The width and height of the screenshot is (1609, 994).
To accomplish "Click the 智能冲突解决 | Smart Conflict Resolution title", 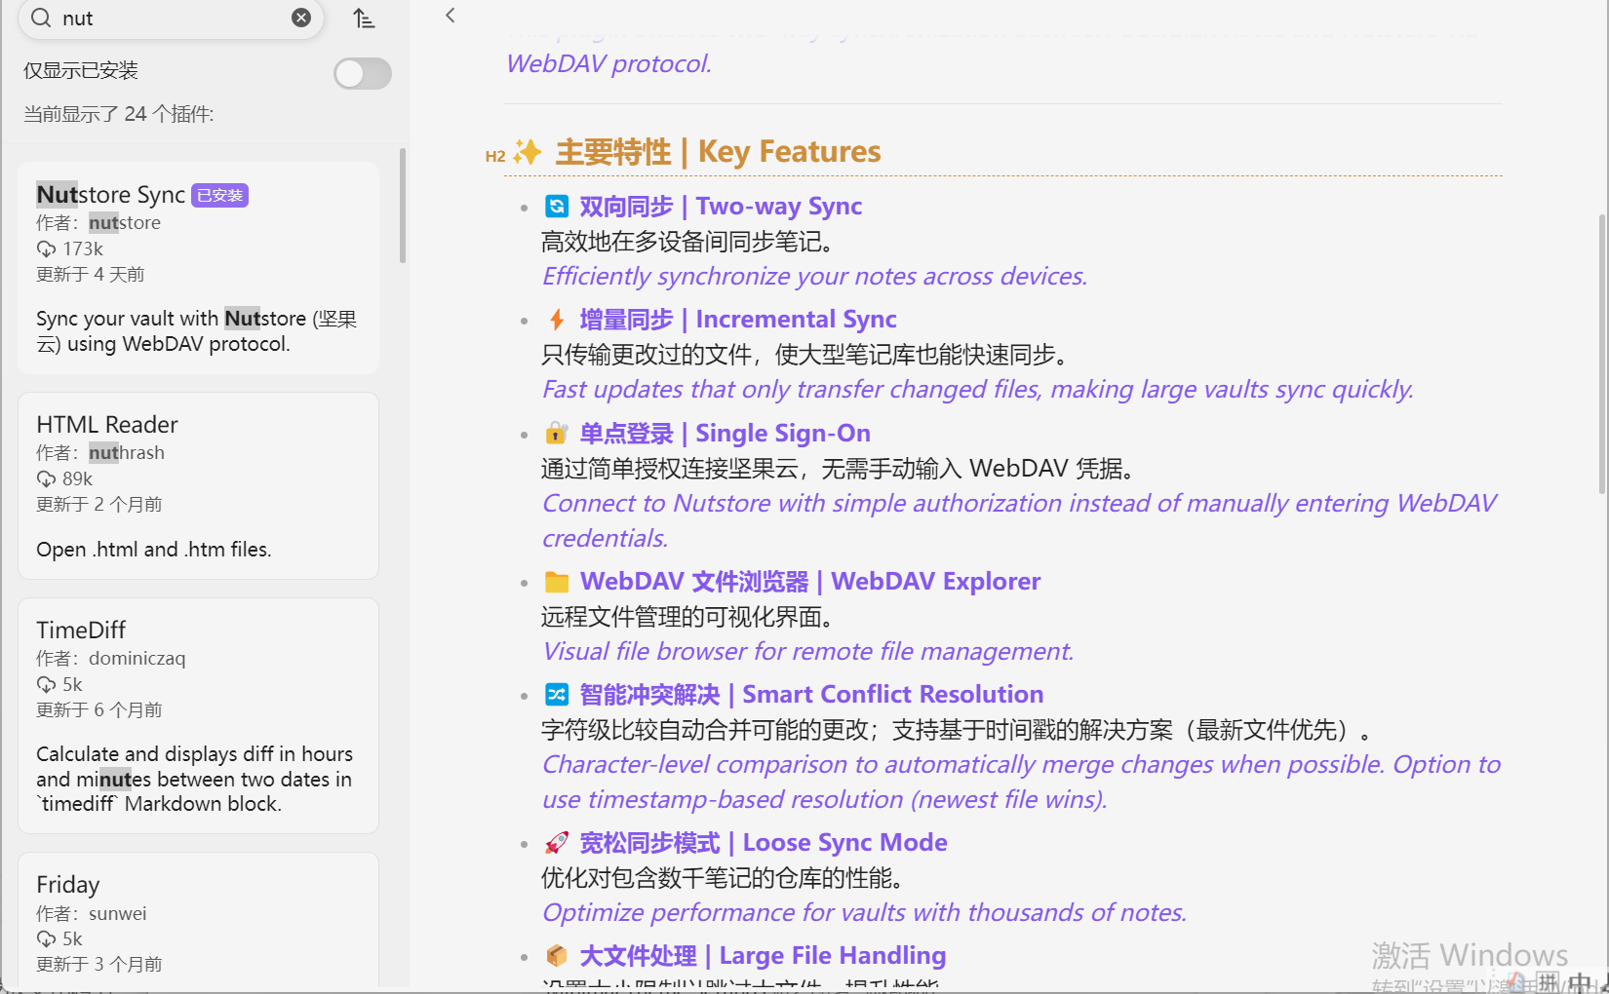I will coord(811,695).
